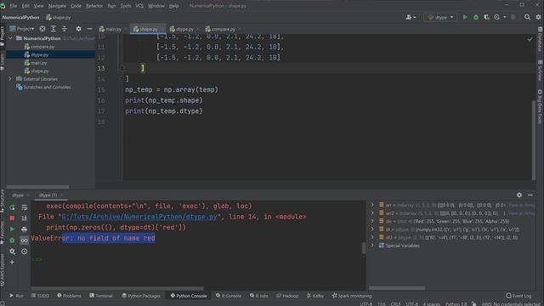The height and width of the screenshot is (306, 544).
Task: Click the Project panel horizontal scrollbar
Action: tap(37, 187)
